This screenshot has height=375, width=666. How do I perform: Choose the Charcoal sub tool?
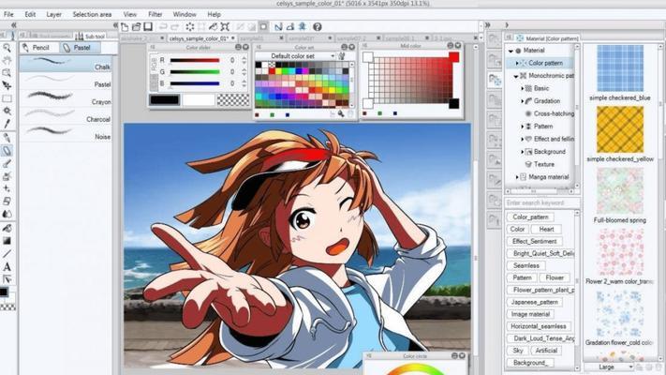point(66,115)
